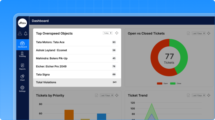Click the move icon on Top Overspeed Objects
The height and width of the screenshot is (120, 215).
(x=117, y=33)
